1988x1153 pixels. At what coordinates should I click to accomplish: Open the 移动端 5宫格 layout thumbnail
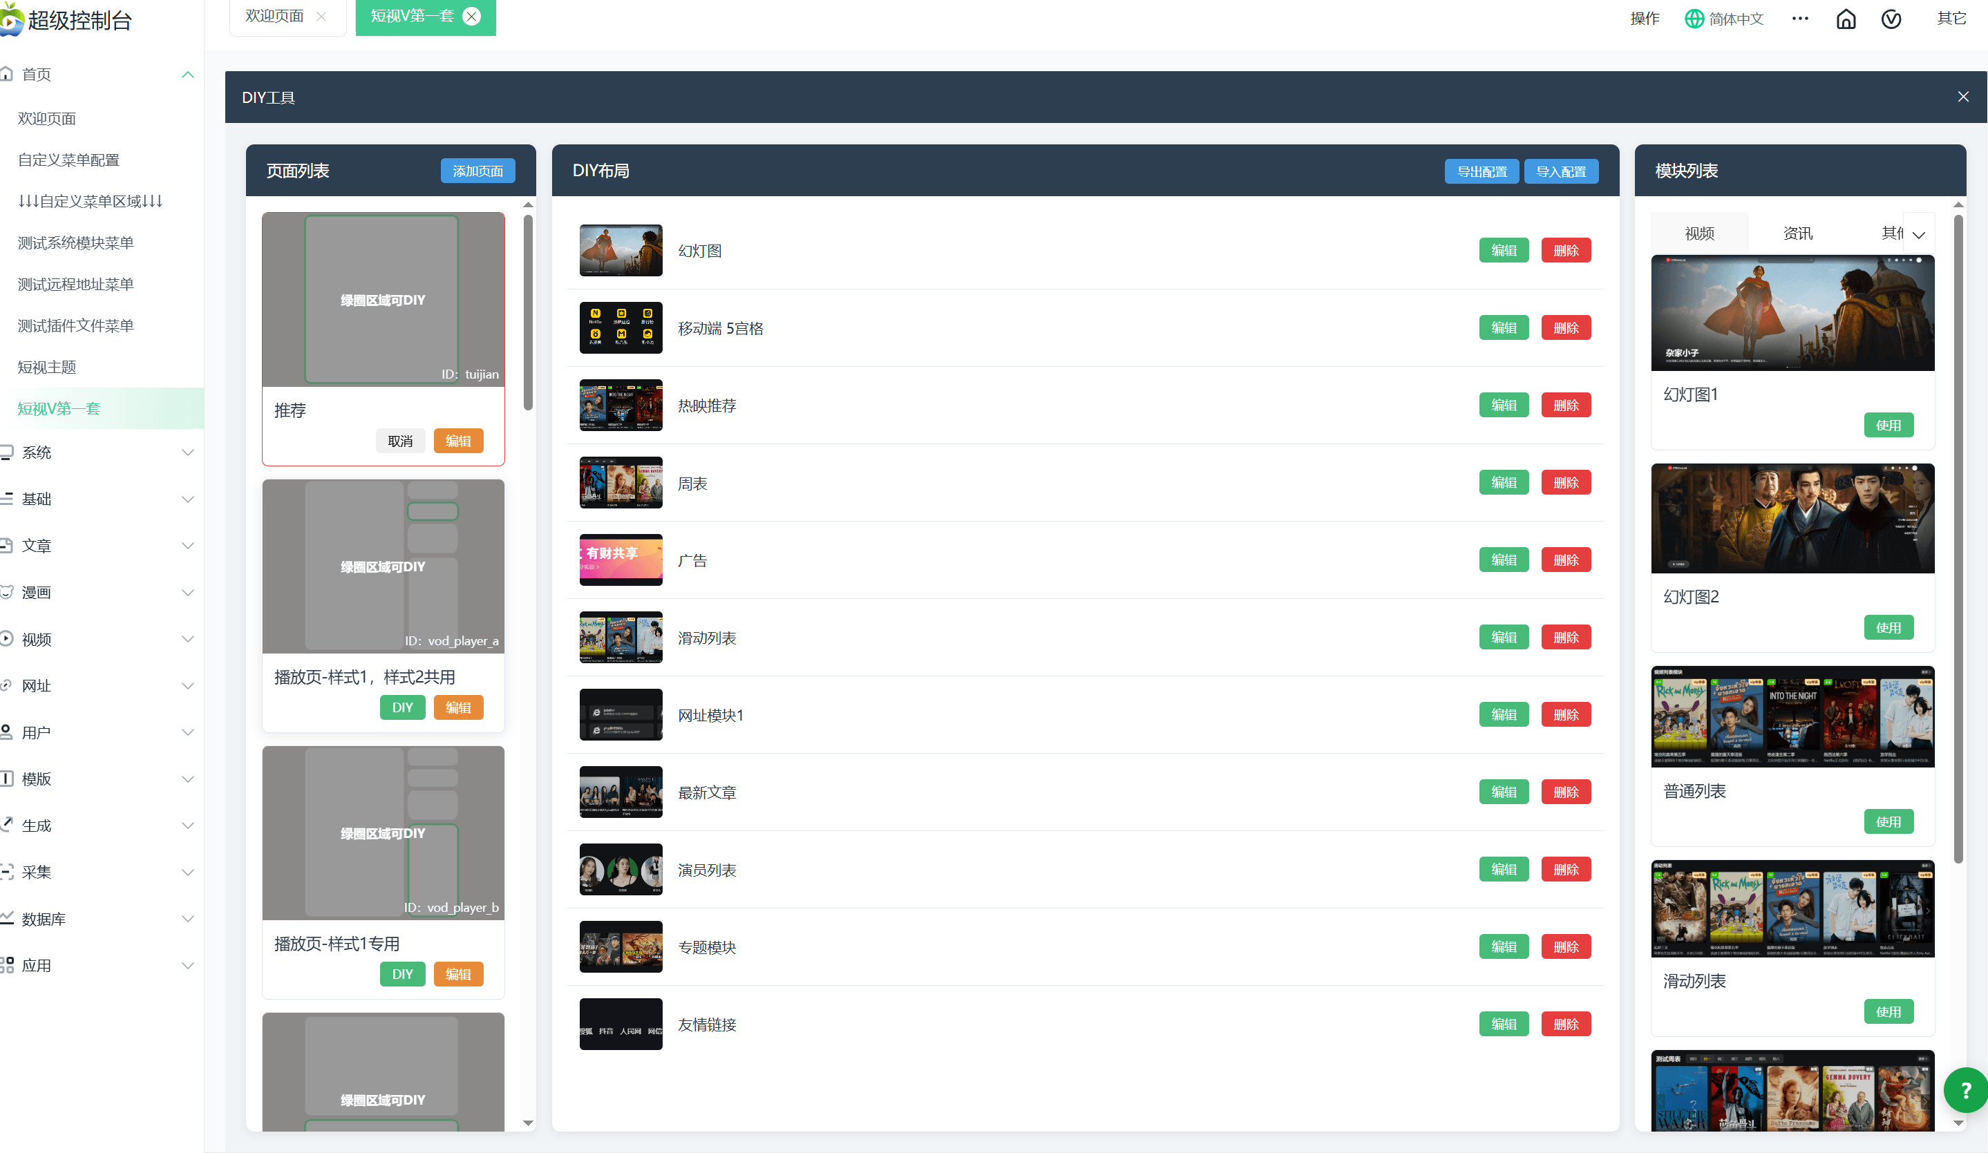click(x=621, y=328)
